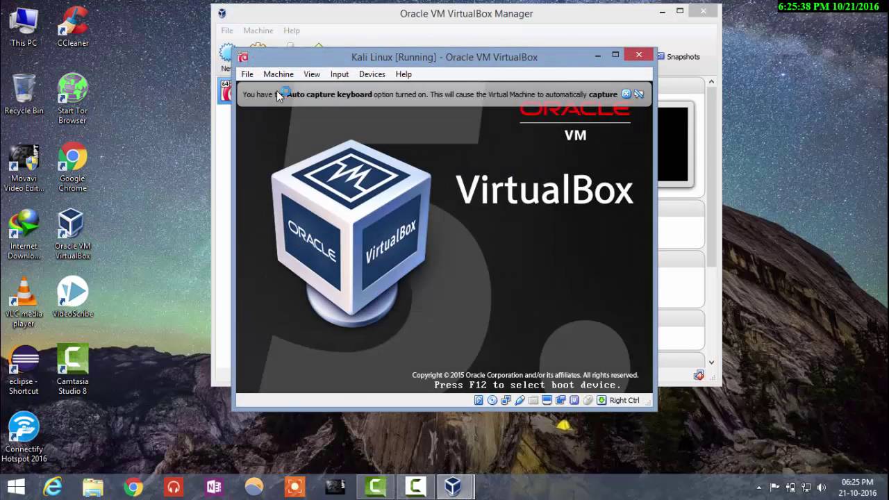The image size is (889, 500).
Task: Select Oracle VM VirtualBox desktop shortcut
Action: click(x=72, y=235)
